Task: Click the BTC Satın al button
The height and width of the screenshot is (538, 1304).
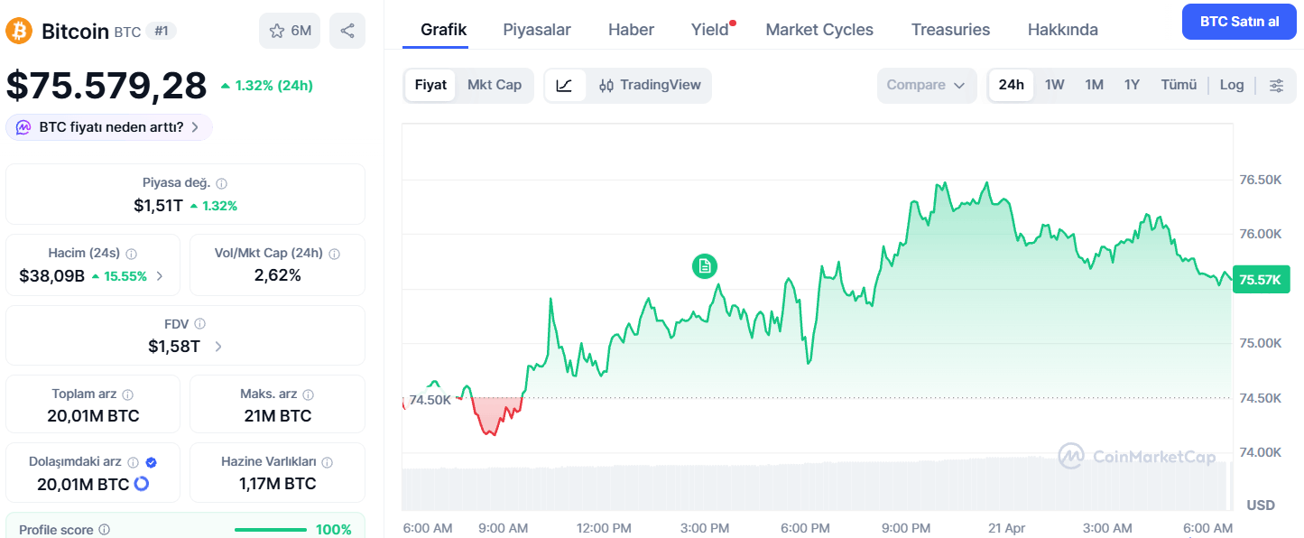Action: (1239, 22)
